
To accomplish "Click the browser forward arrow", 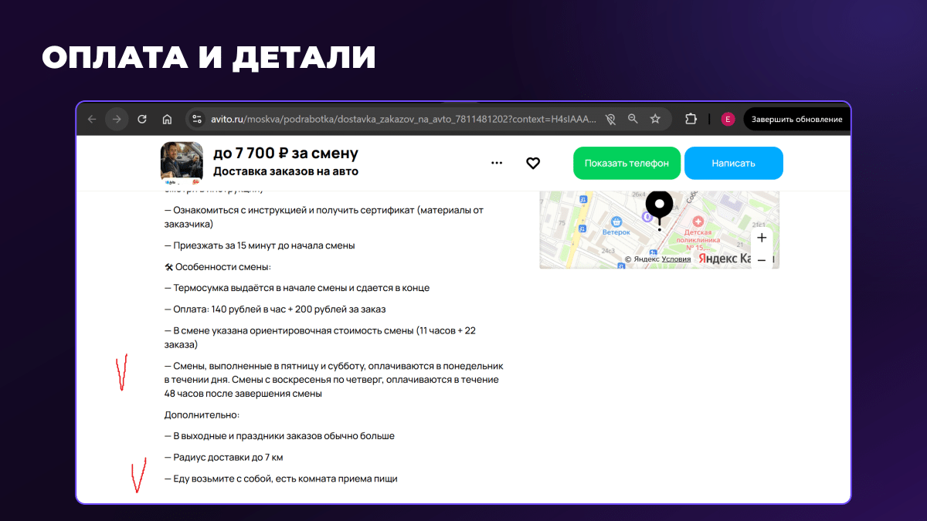I will (117, 119).
